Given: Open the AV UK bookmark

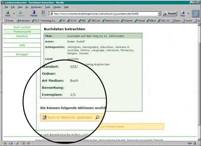Looking at the screenshot, I should coord(72,21).
